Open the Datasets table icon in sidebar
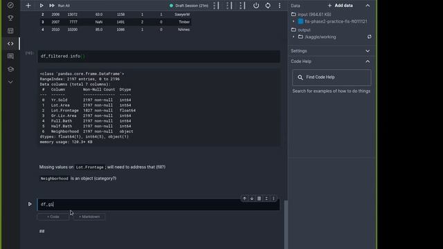 coord(10,30)
